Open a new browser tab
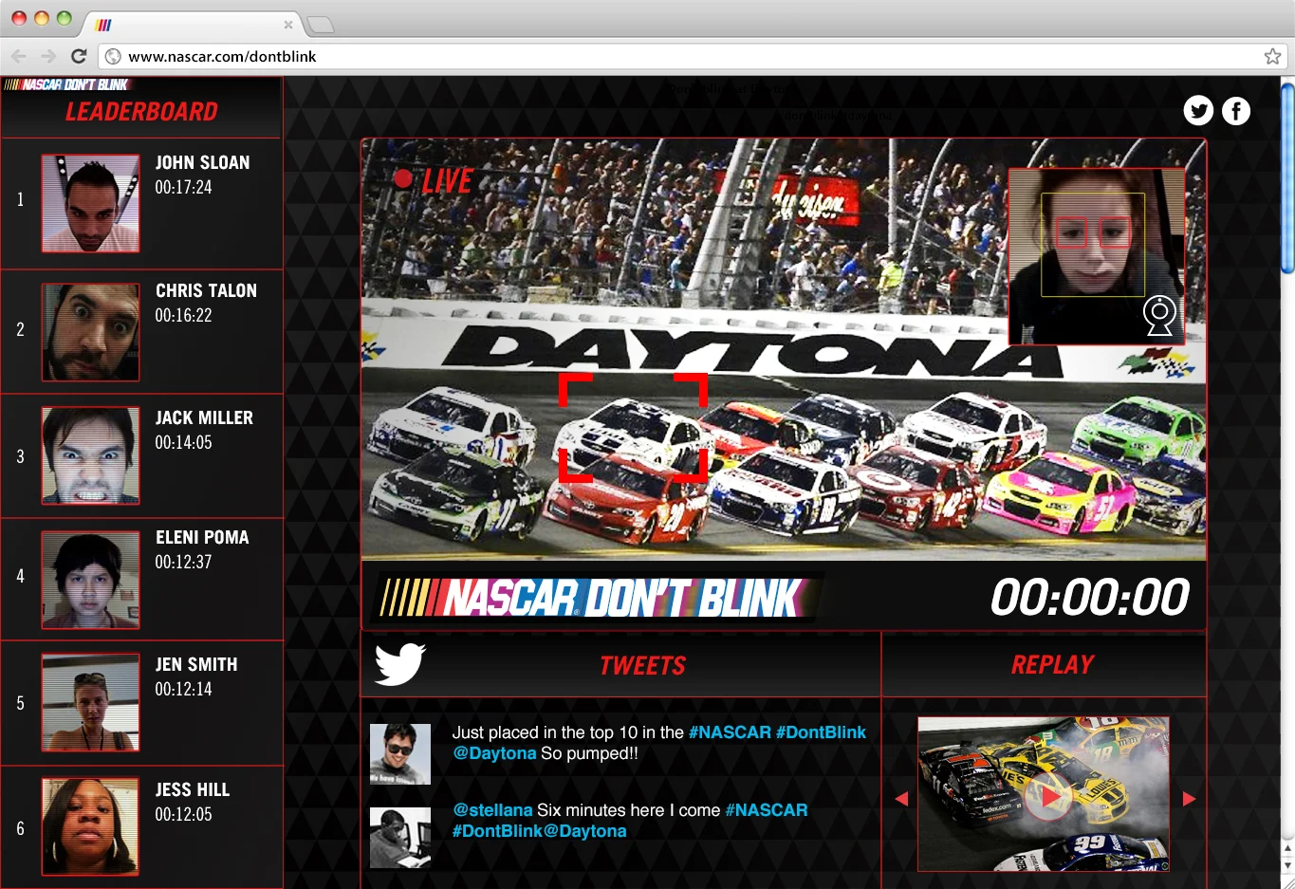This screenshot has width=1295, height=889. point(321,25)
